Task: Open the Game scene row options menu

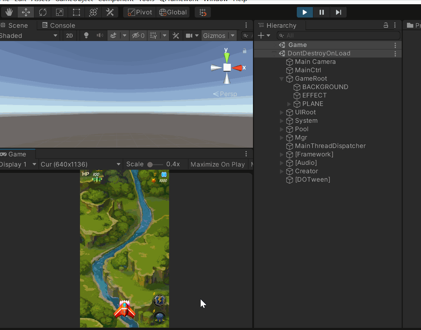Action: [395, 45]
